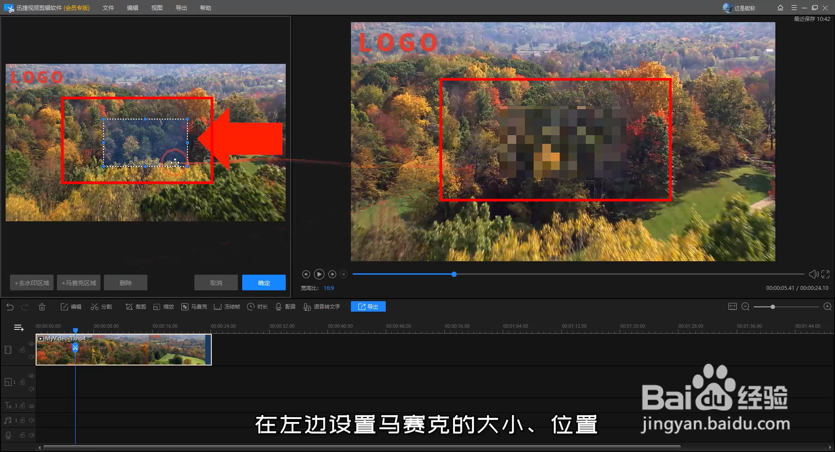Image resolution: width=835 pixels, height=452 pixels.
Task: Open the 导出 menu in menu bar
Action: (x=181, y=8)
